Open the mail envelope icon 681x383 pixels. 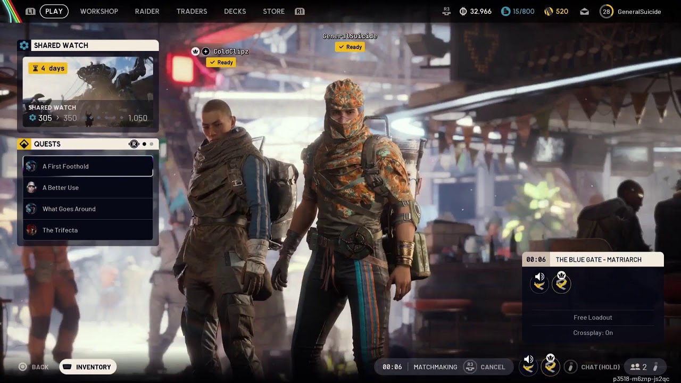585,12
